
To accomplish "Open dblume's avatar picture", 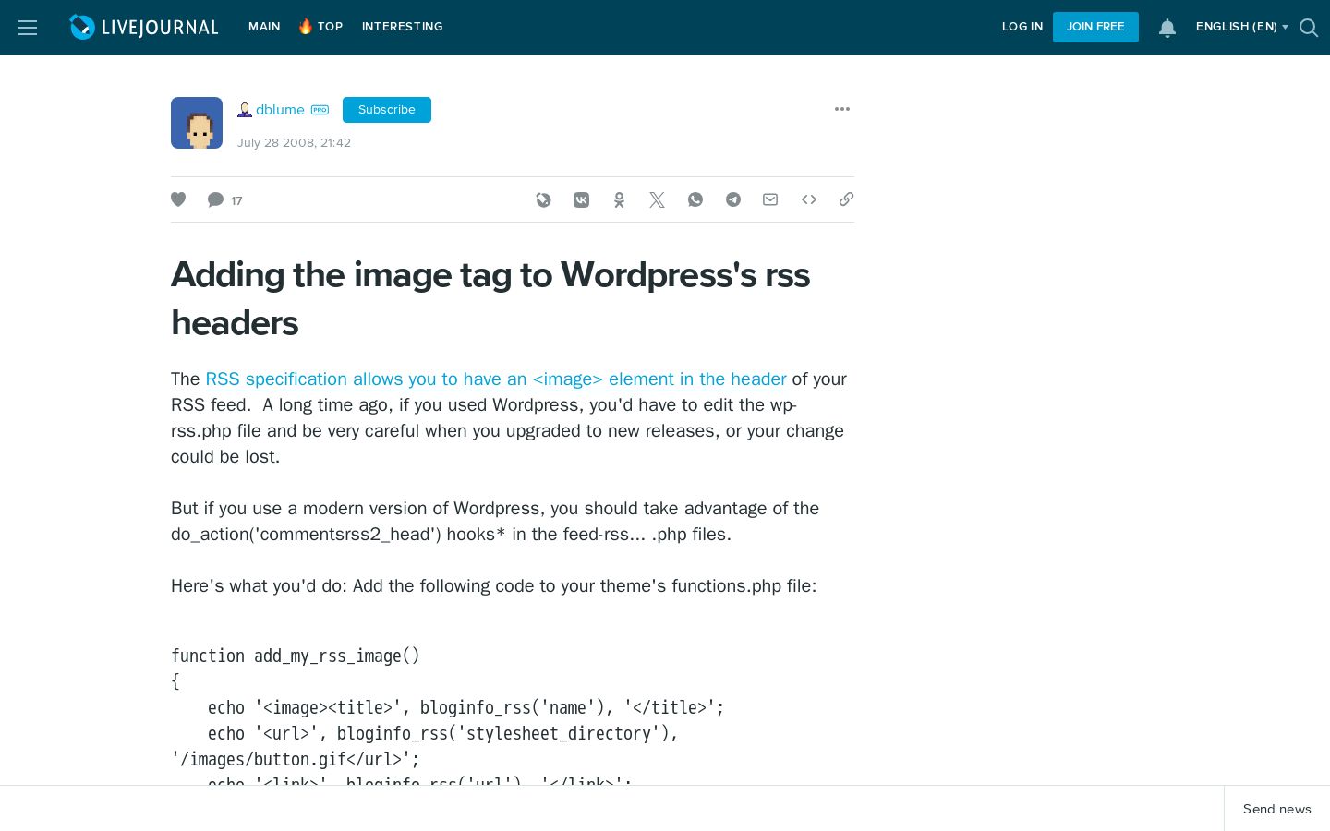I will click(x=197, y=123).
